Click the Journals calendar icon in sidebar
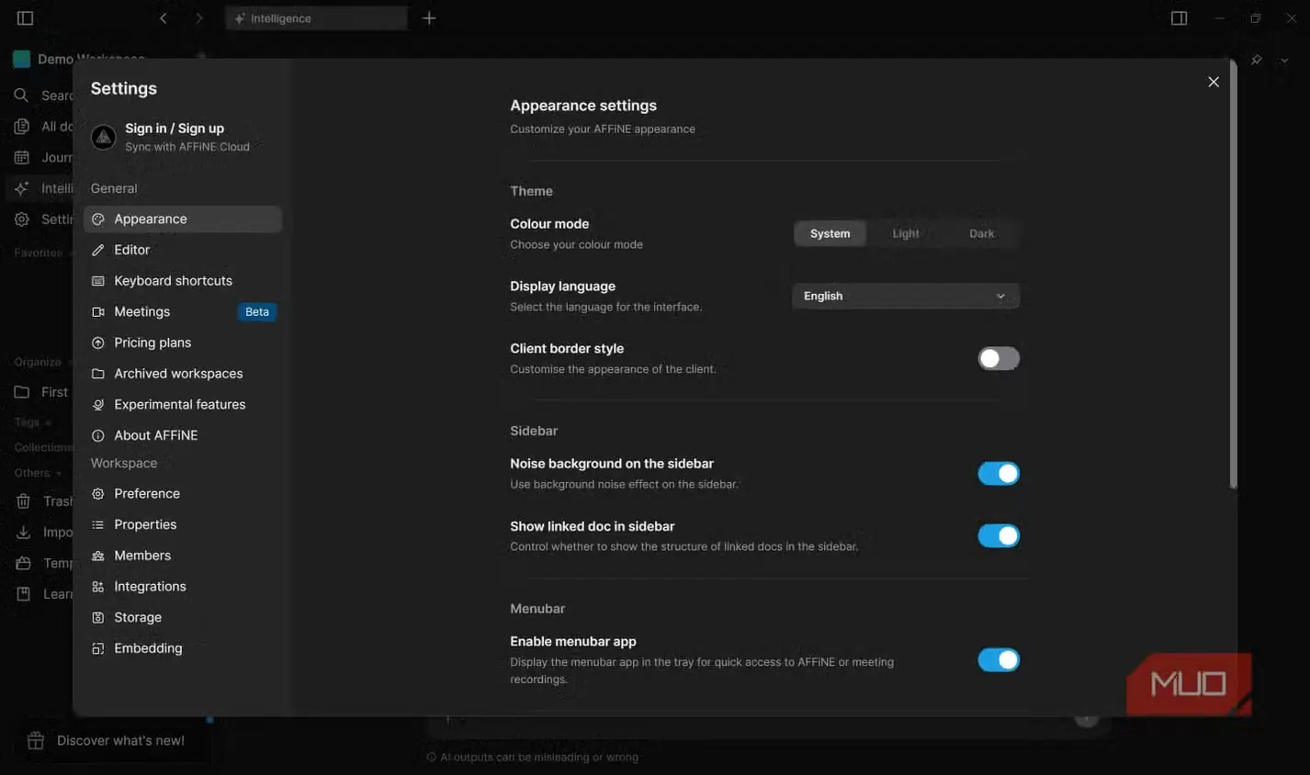 click(x=22, y=157)
